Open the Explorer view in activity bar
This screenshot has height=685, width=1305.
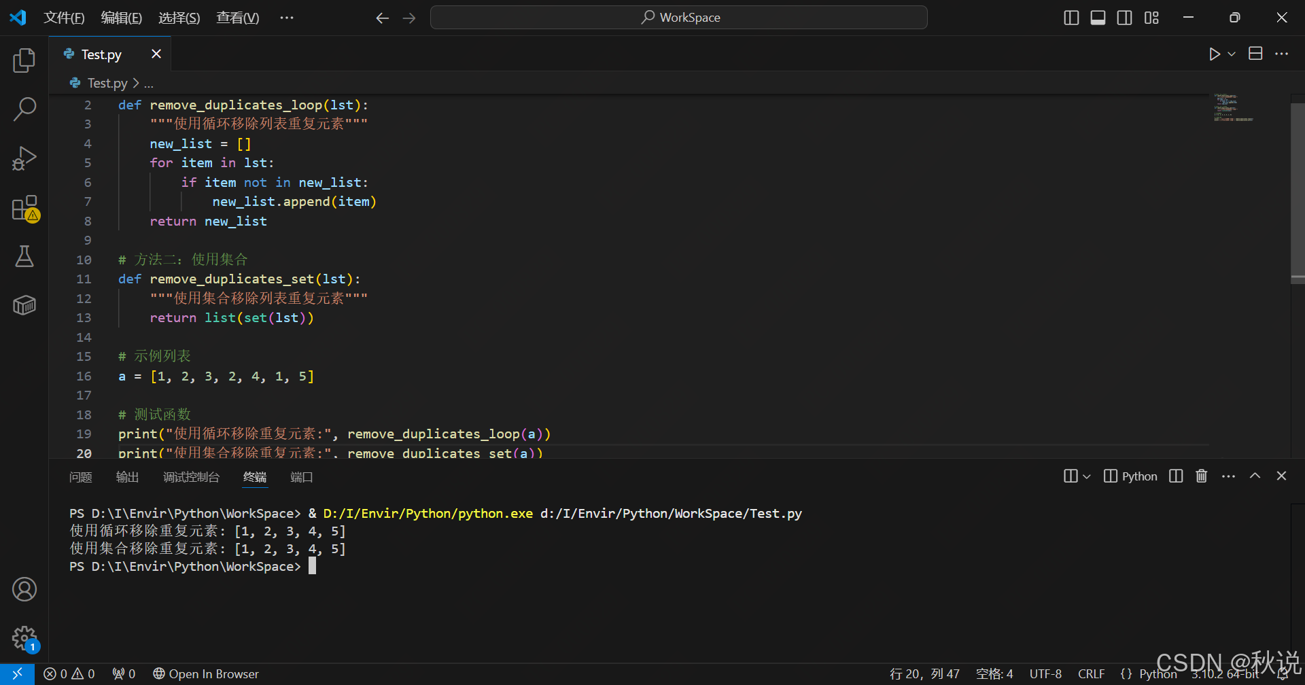(24, 60)
